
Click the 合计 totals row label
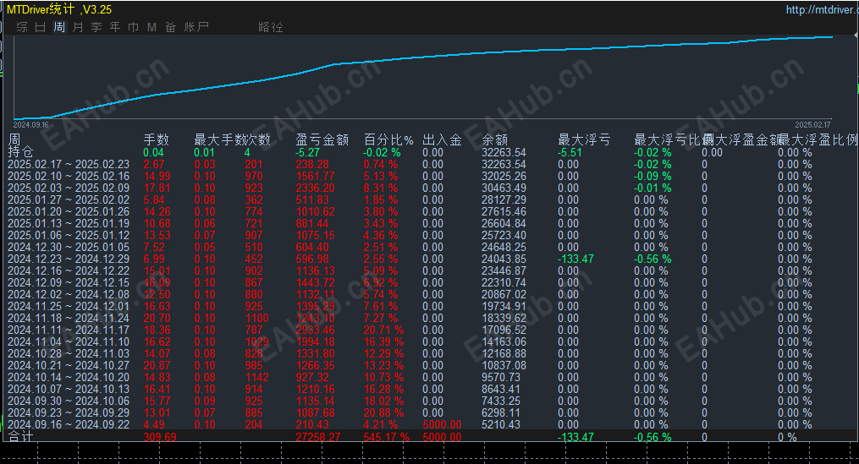click(x=21, y=436)
